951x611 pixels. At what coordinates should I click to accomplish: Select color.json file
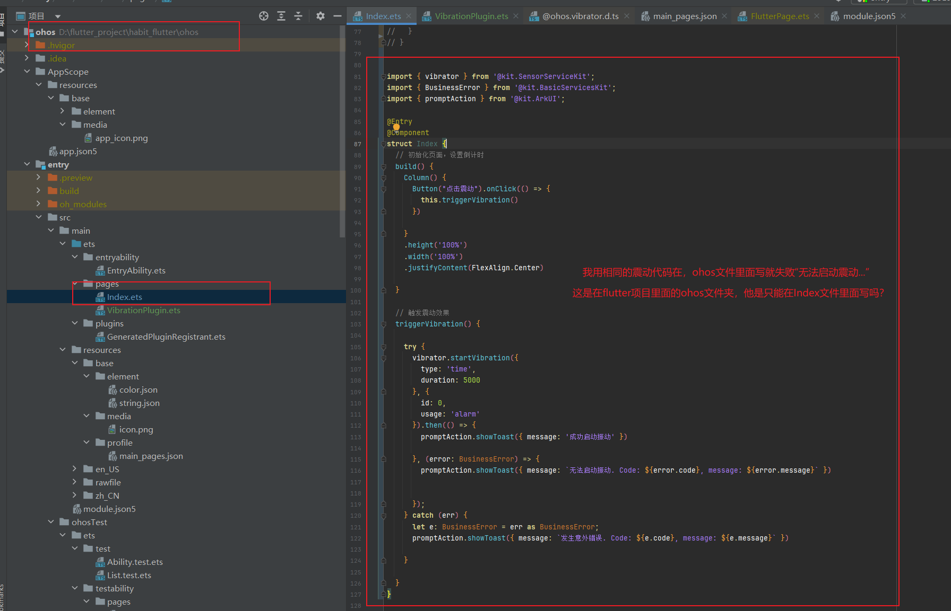(138, 389)
